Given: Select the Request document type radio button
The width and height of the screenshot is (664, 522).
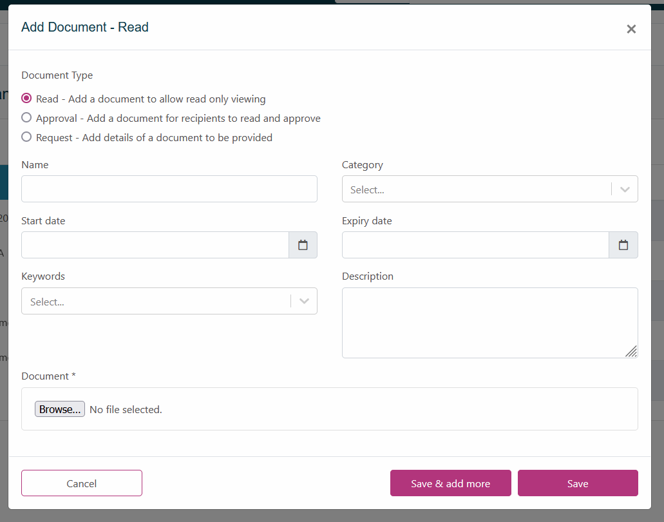Looking at the screenshot, I should coord(26,137).
